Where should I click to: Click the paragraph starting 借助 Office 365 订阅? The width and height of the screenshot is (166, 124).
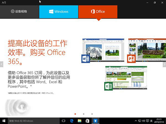(39, 80)
